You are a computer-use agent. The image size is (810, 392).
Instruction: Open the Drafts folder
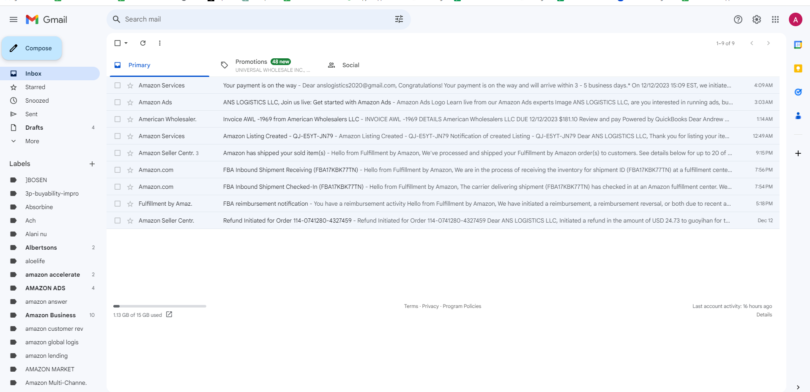coord(50,128)
